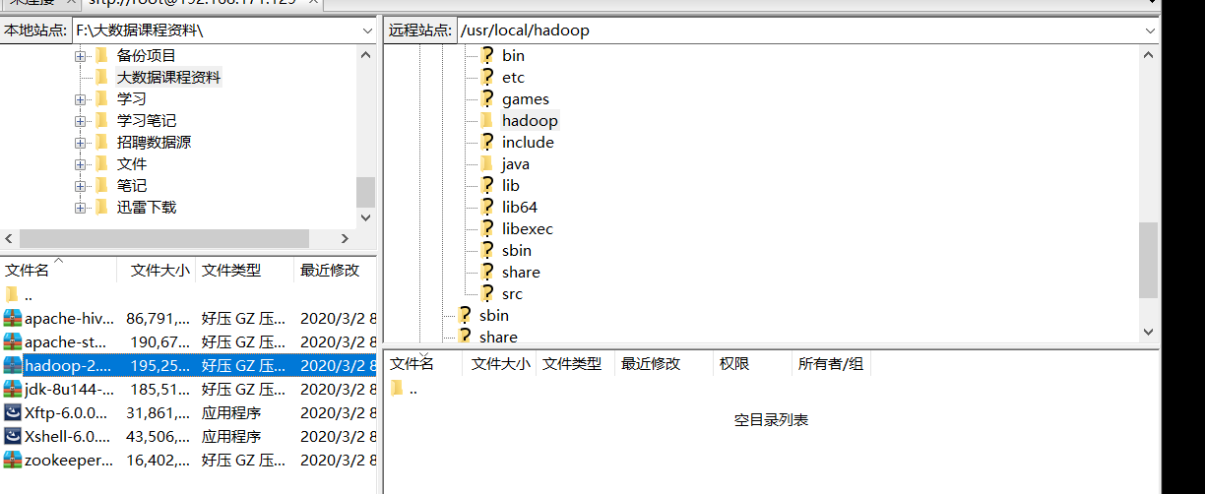This screenshot has width=1205, height=494.
Task: Sort local files by 最近修改 column
Action: pyautogui.click(x=335, y=270)
